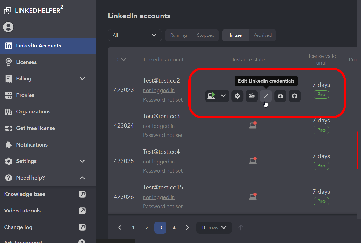Click 'not logged in' for Test@test.co3

coord(159,126)
